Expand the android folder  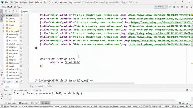pyautogui.click(x=4, y=22)
